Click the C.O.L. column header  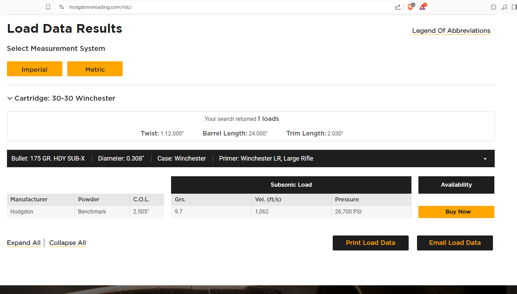147,200
